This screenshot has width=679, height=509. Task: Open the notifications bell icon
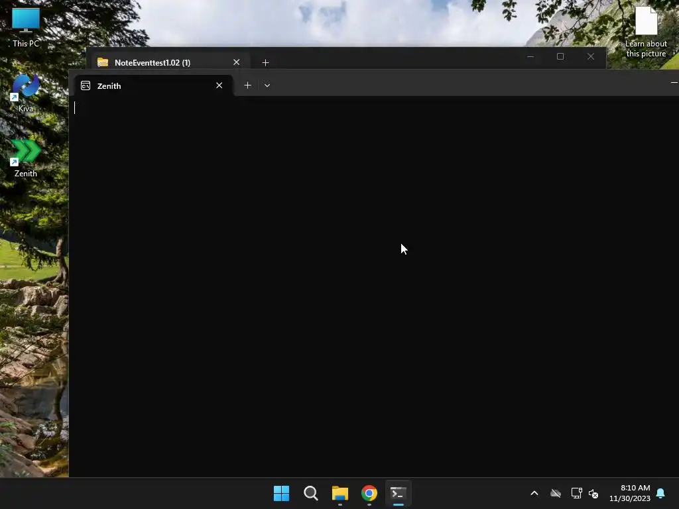click(x=661, y=493)
